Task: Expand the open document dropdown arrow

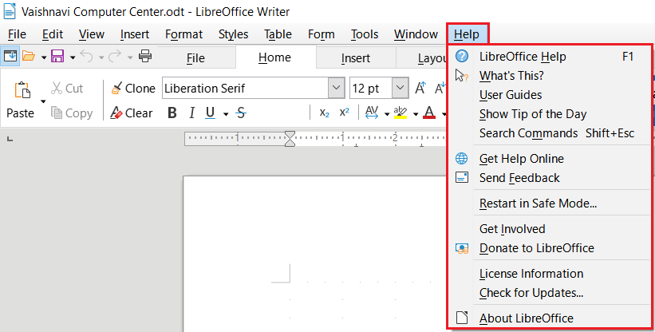Action: [43, 57]
